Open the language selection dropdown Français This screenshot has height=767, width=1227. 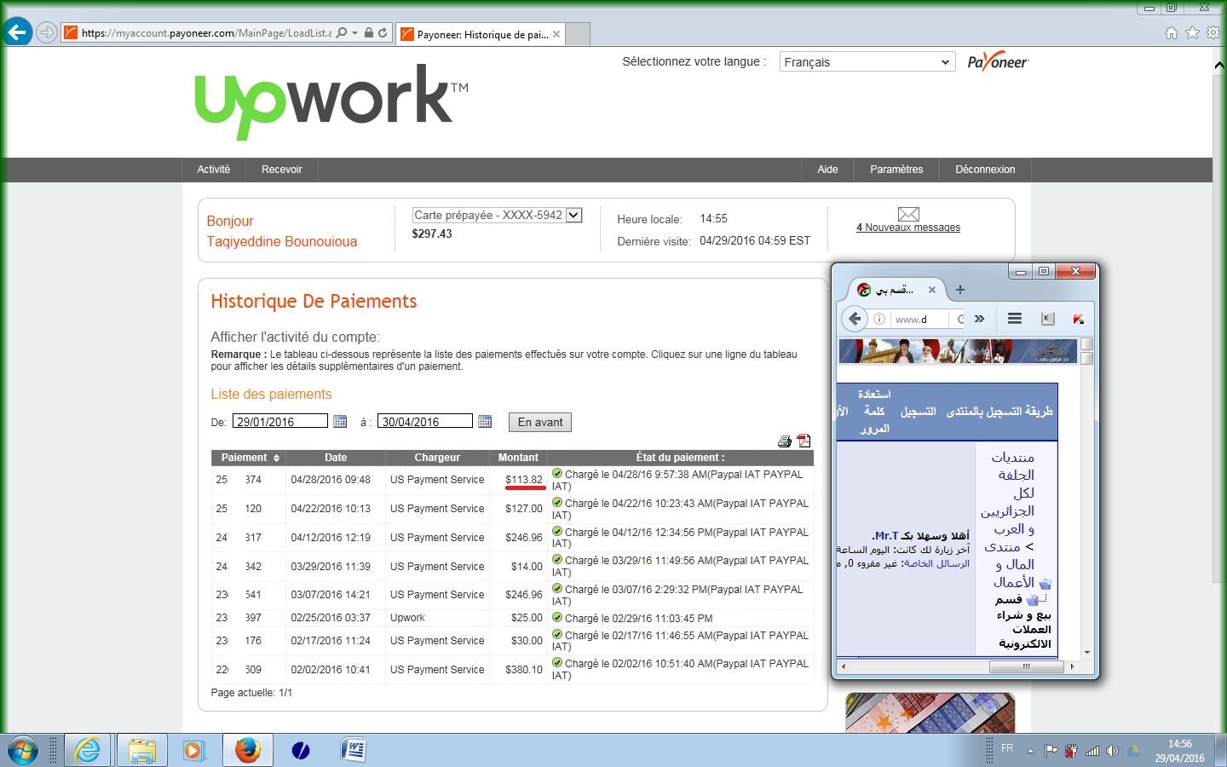point(867,62)
